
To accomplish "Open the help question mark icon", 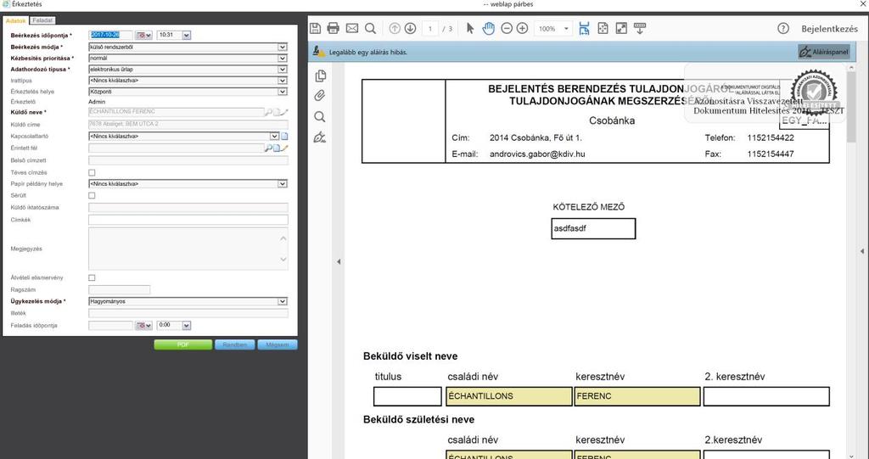I will [x=783, y=28].
